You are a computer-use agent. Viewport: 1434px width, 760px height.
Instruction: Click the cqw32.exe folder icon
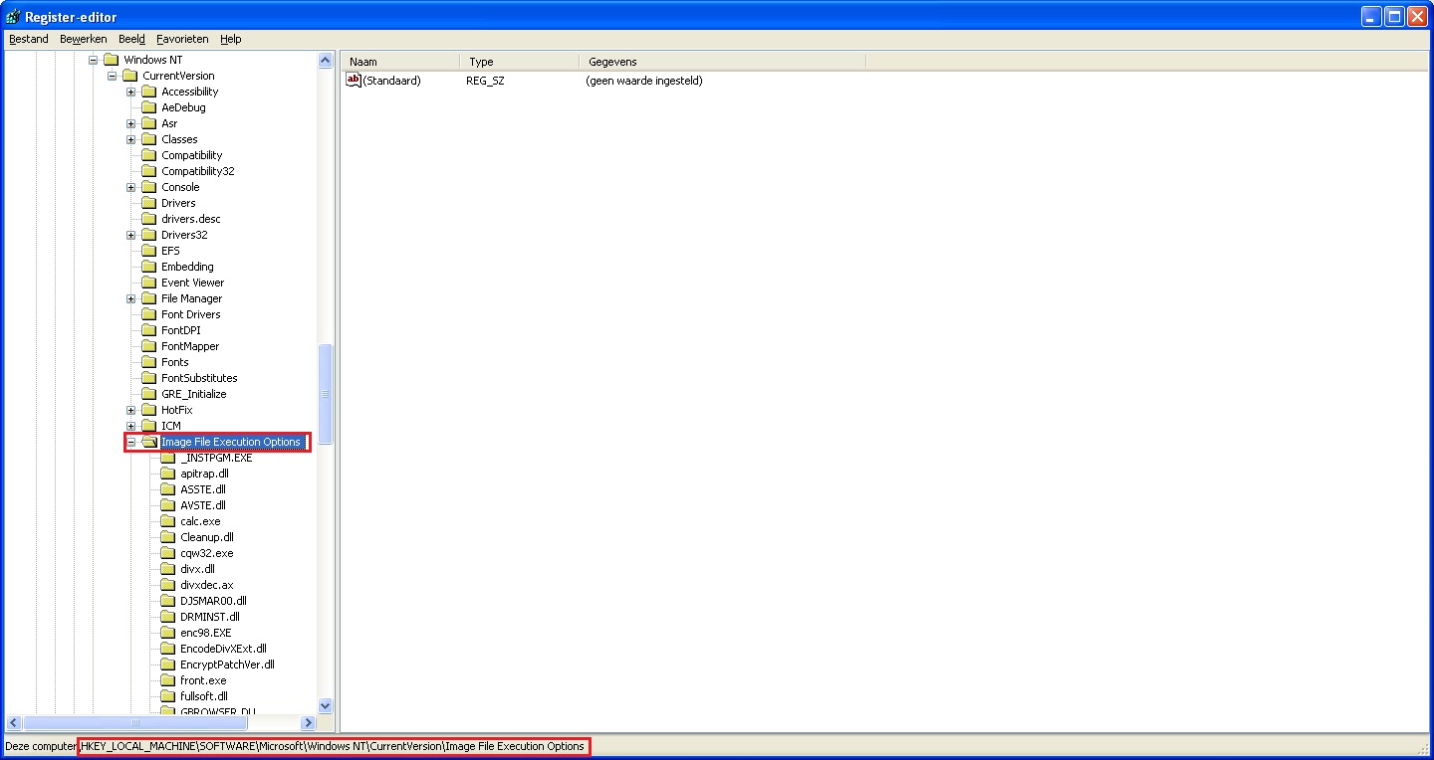pyautogui.click(x=168, y=553)
